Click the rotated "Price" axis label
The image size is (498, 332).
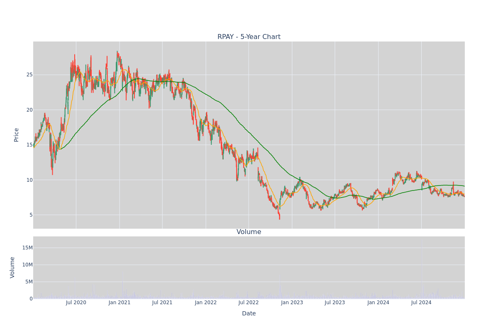point(17,135)
